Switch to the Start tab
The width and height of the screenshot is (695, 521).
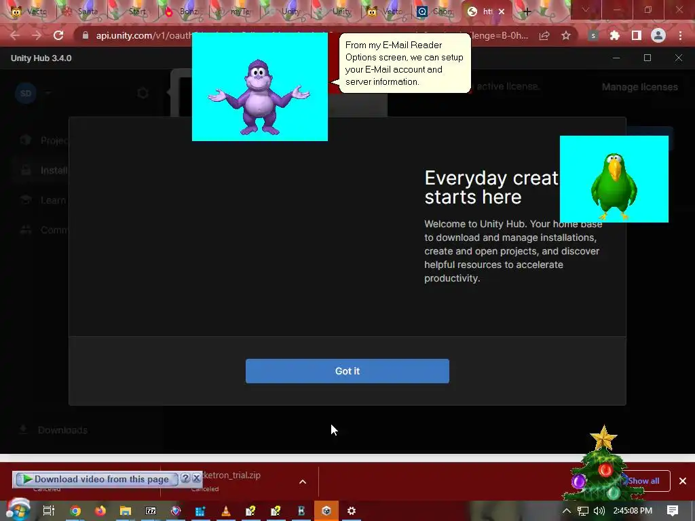133,12
